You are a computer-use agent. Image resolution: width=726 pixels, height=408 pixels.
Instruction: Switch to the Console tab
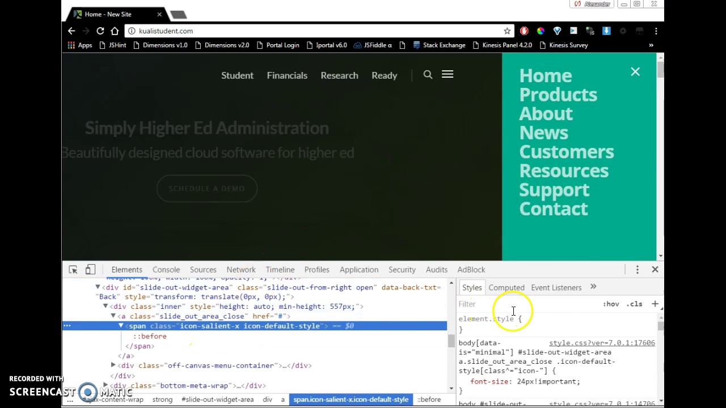point(166,270)
